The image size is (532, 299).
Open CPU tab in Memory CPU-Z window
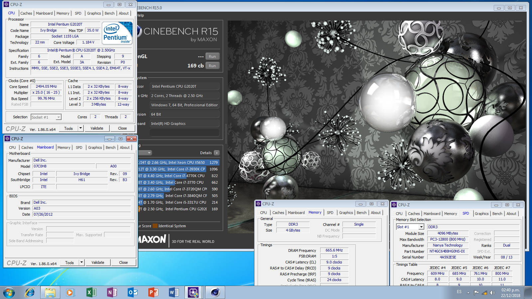[x=263, y=213]
